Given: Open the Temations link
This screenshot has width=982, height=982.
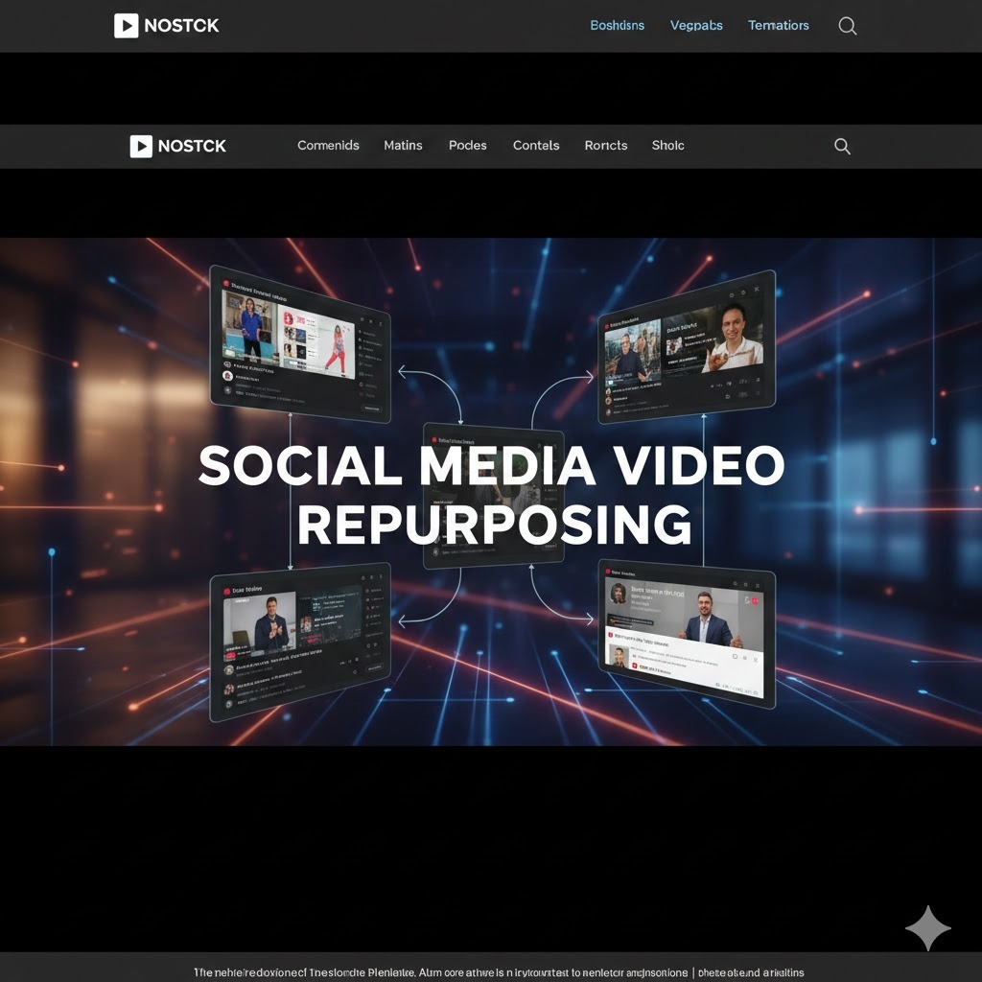Looking at the screenshot, I should coord(778,26).
